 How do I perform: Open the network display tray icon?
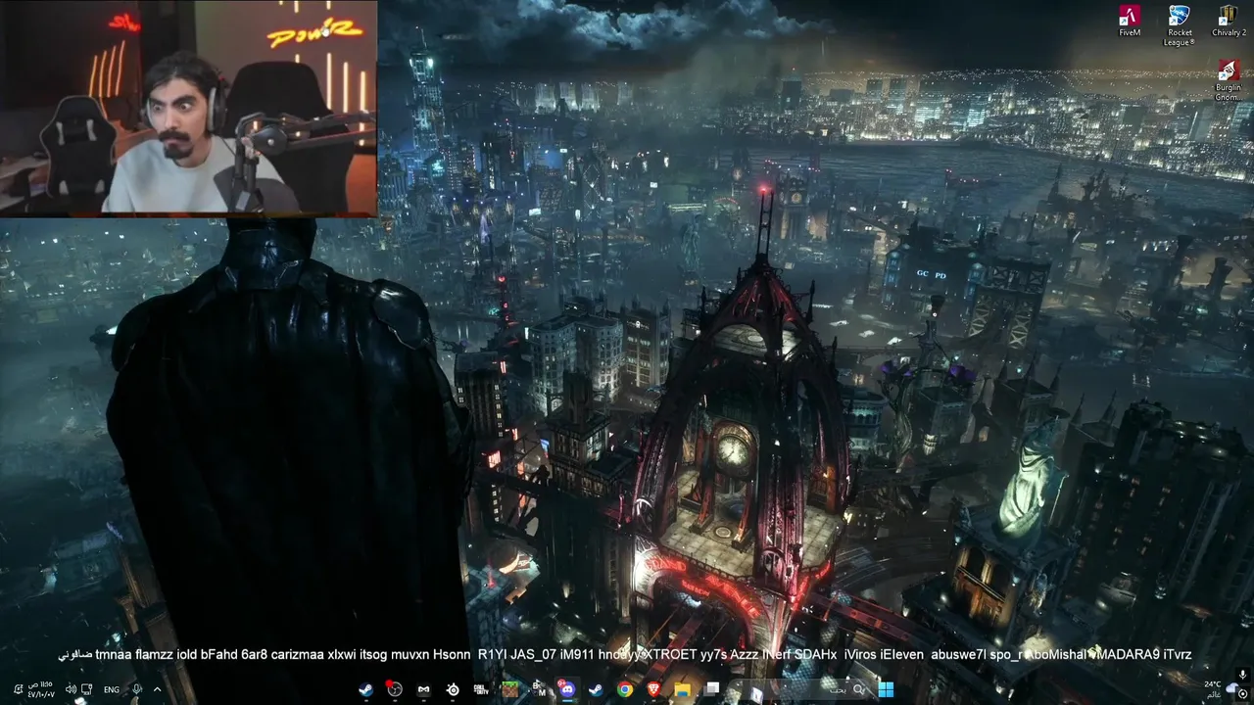tap(87, 689)
